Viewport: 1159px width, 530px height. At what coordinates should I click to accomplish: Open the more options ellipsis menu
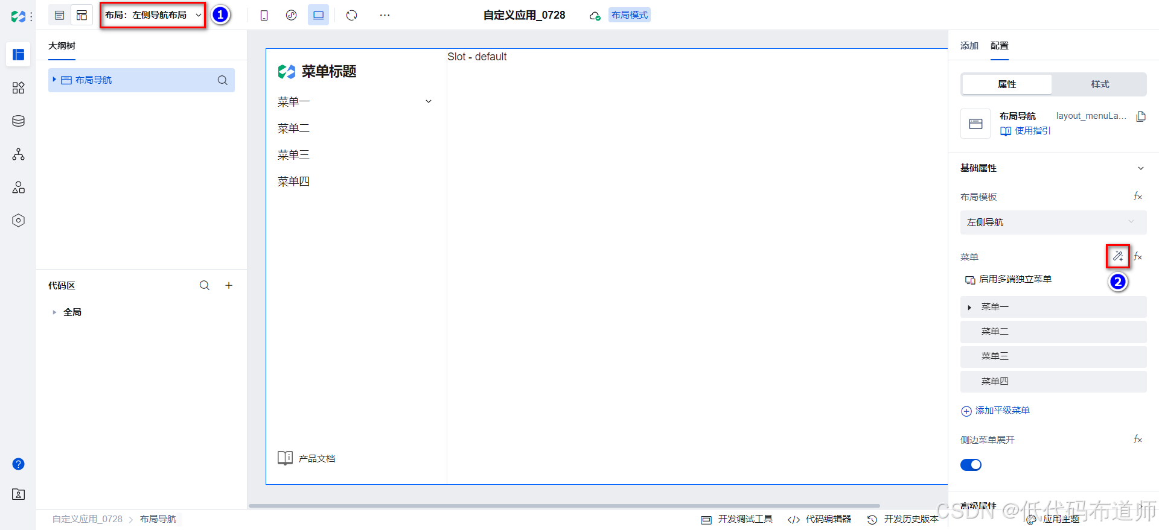[385, 15]
